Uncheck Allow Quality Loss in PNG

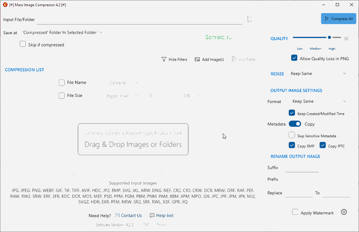point(294,58)
